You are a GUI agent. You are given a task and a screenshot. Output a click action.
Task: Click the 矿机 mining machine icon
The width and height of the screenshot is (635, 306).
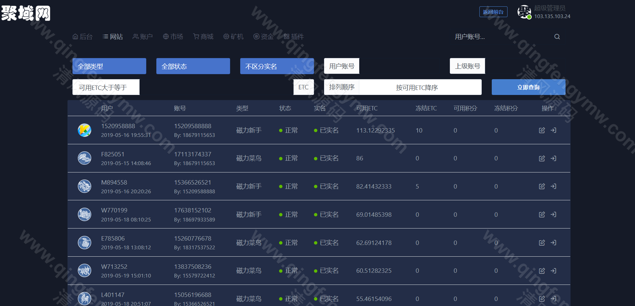[x=225, y=36]
